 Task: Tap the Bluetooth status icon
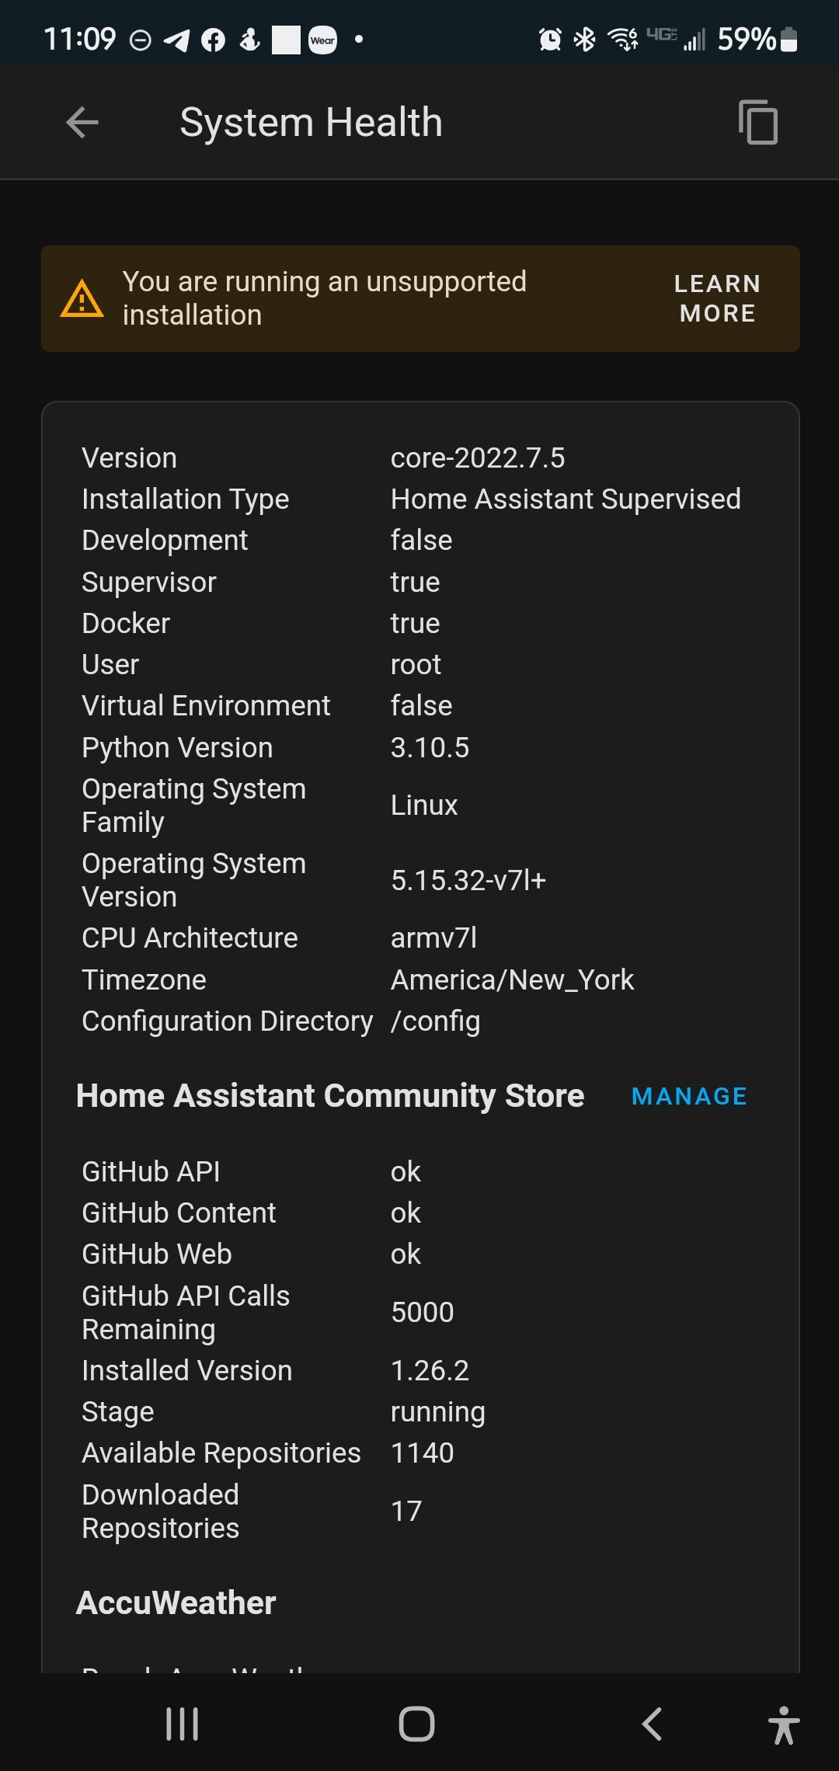click(x=584, y=39)
